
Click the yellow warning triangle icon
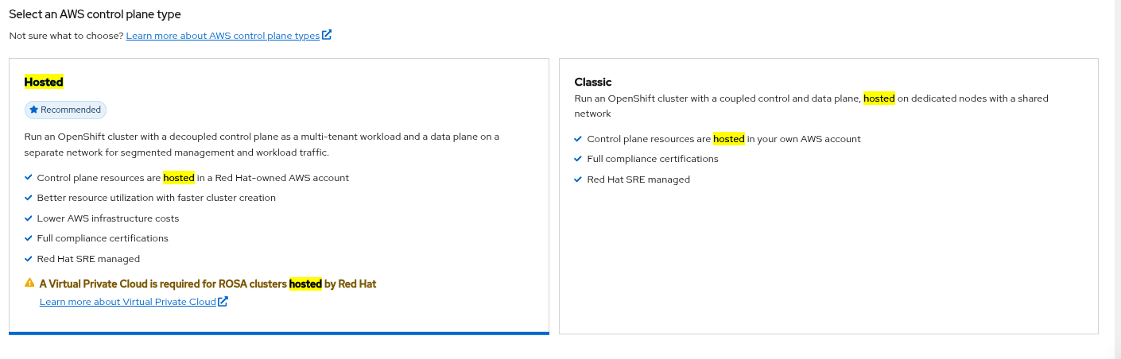point(29,283)
